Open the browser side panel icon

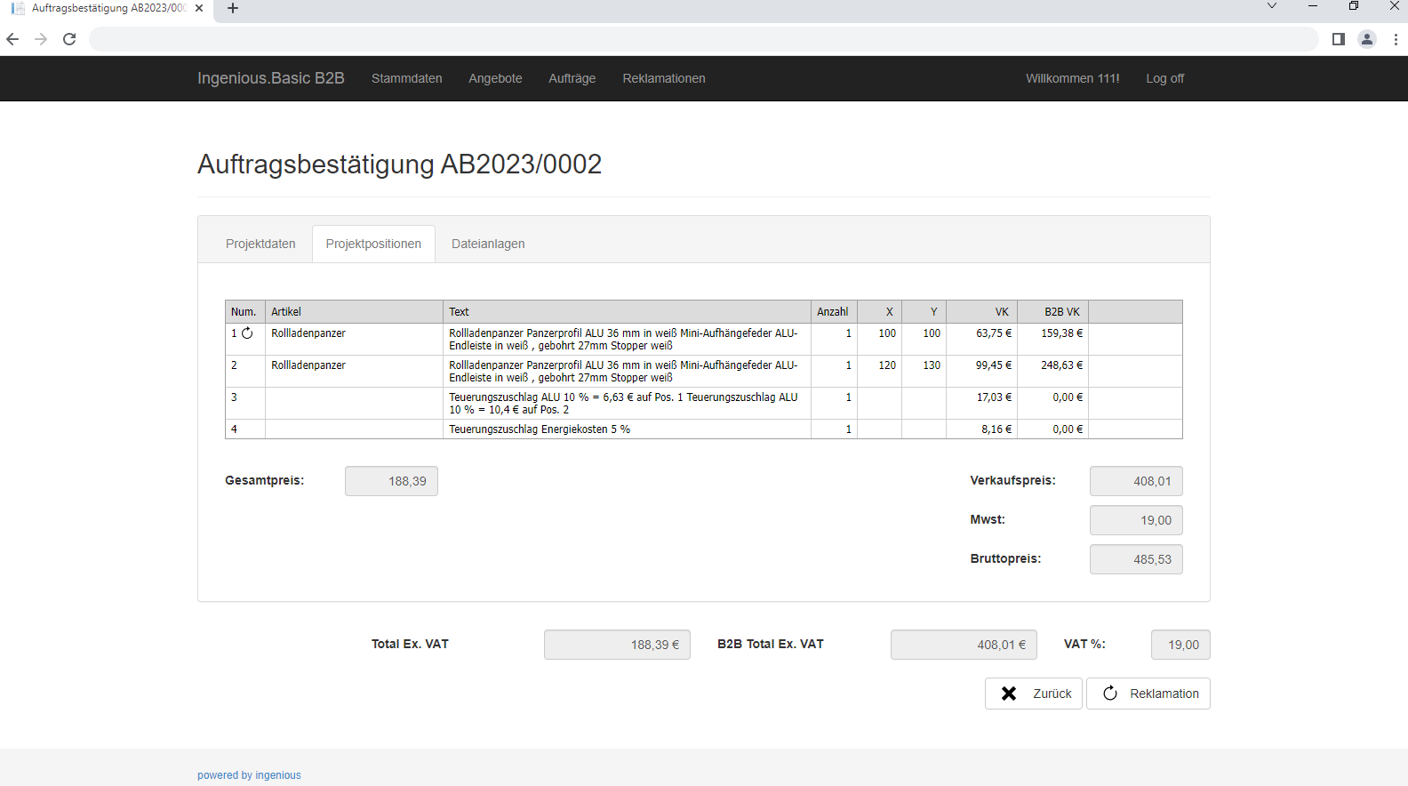[1339, 39]
